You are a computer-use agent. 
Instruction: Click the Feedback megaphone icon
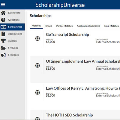point(3,55)
